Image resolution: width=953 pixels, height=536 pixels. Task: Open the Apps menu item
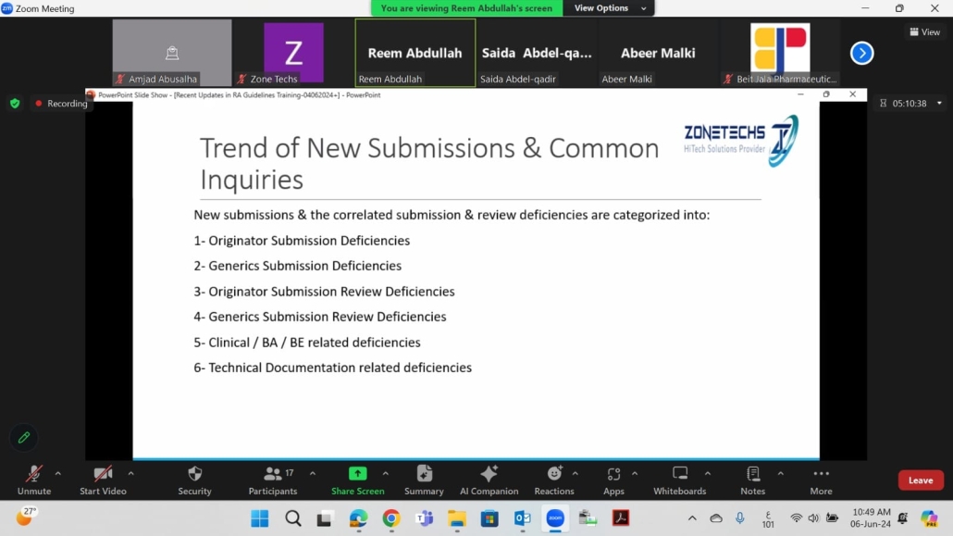(613, 475)
